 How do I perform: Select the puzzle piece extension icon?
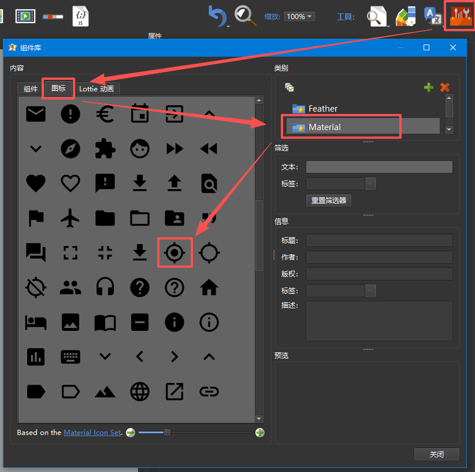105,149
